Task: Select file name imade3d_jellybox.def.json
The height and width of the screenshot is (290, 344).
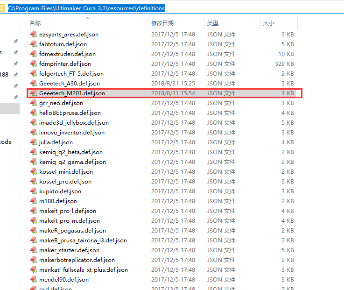Action: pyautogui.click(x=74, y=123)
